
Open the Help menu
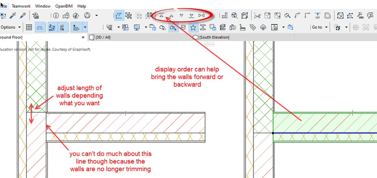pos(82,6)
